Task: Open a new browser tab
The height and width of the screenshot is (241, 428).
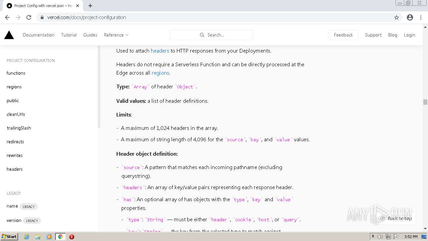Action: 90,6
